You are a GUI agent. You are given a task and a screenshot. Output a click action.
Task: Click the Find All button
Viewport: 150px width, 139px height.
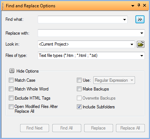[67, 128]
